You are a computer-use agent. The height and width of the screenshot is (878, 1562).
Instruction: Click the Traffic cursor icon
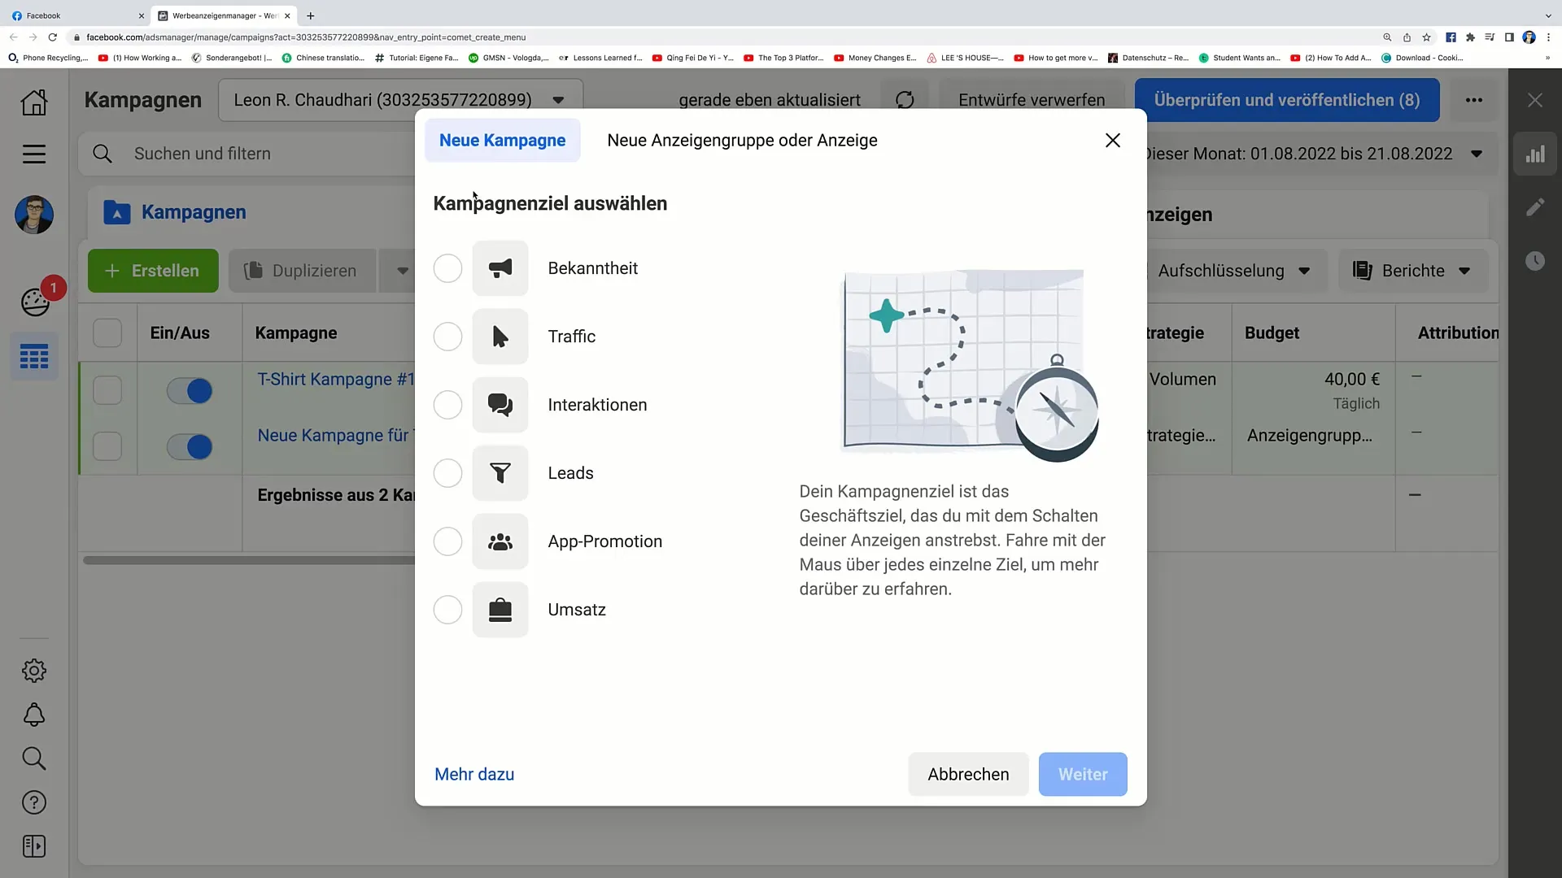click(x=500, y=337)
